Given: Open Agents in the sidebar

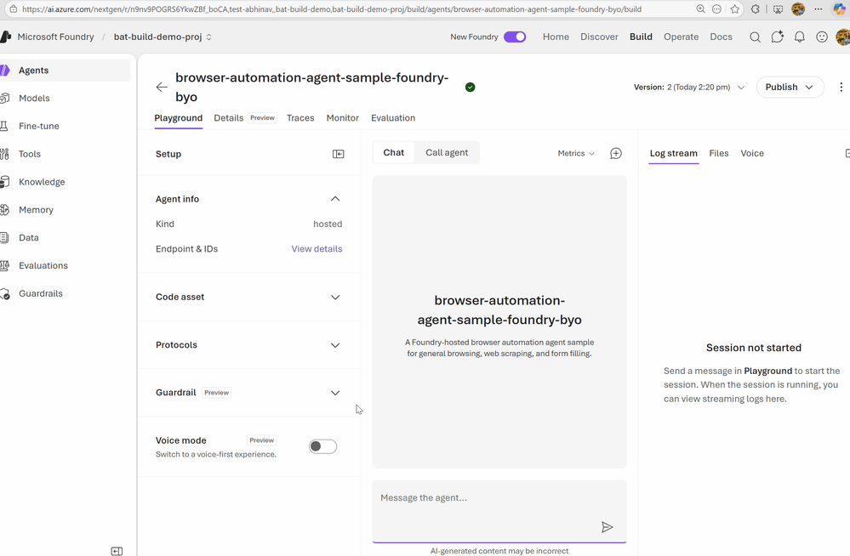Looking at the screenshot, I should (x=64, y=71).
